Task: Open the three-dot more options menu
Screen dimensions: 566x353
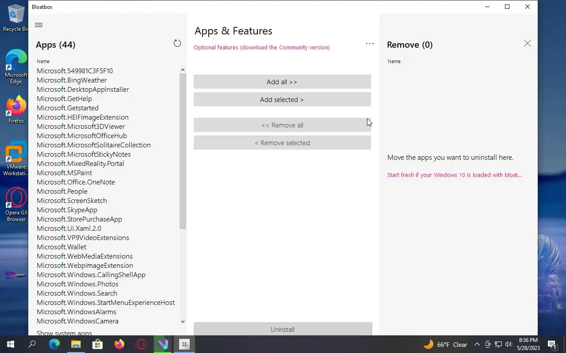Action: tap(370, 44)
